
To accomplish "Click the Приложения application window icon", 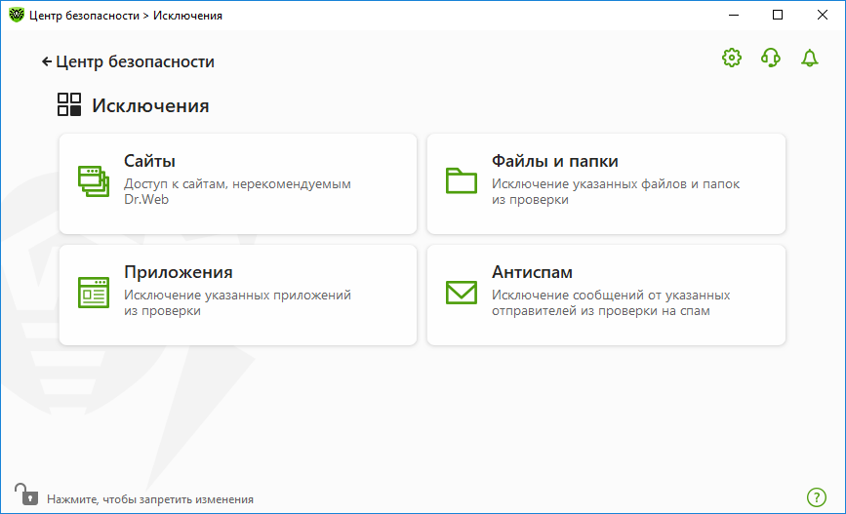I will (x=94, y=293).
